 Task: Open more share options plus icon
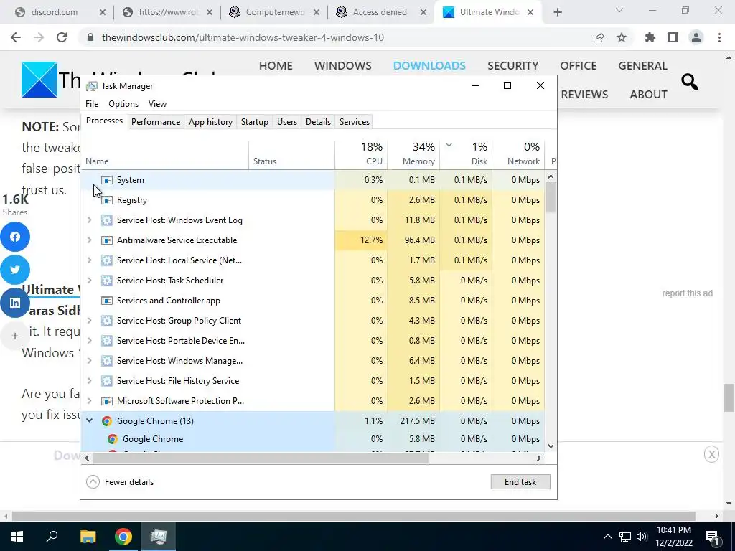click(15, 336)
